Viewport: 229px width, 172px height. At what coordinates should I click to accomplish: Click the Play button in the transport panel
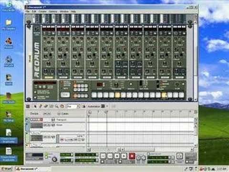coord(124,156)
